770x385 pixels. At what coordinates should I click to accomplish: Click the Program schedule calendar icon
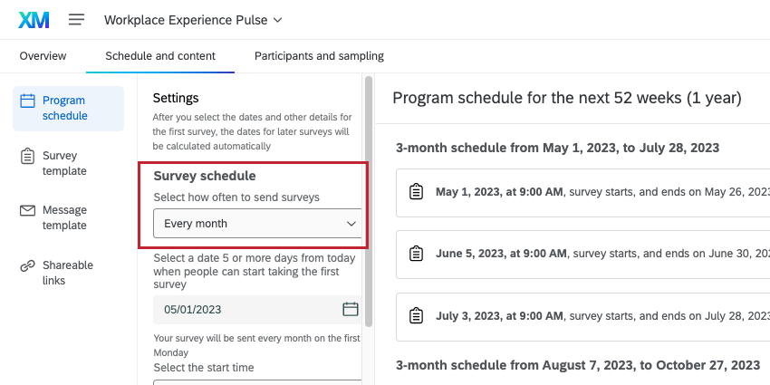pos(27,101)
